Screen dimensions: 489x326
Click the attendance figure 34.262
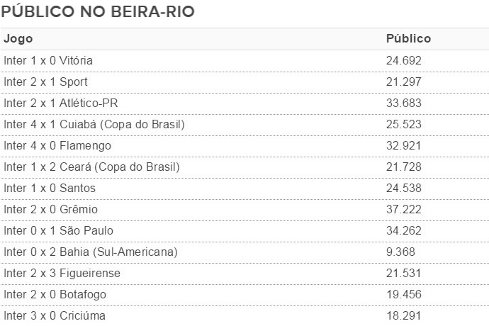[404, 230]
